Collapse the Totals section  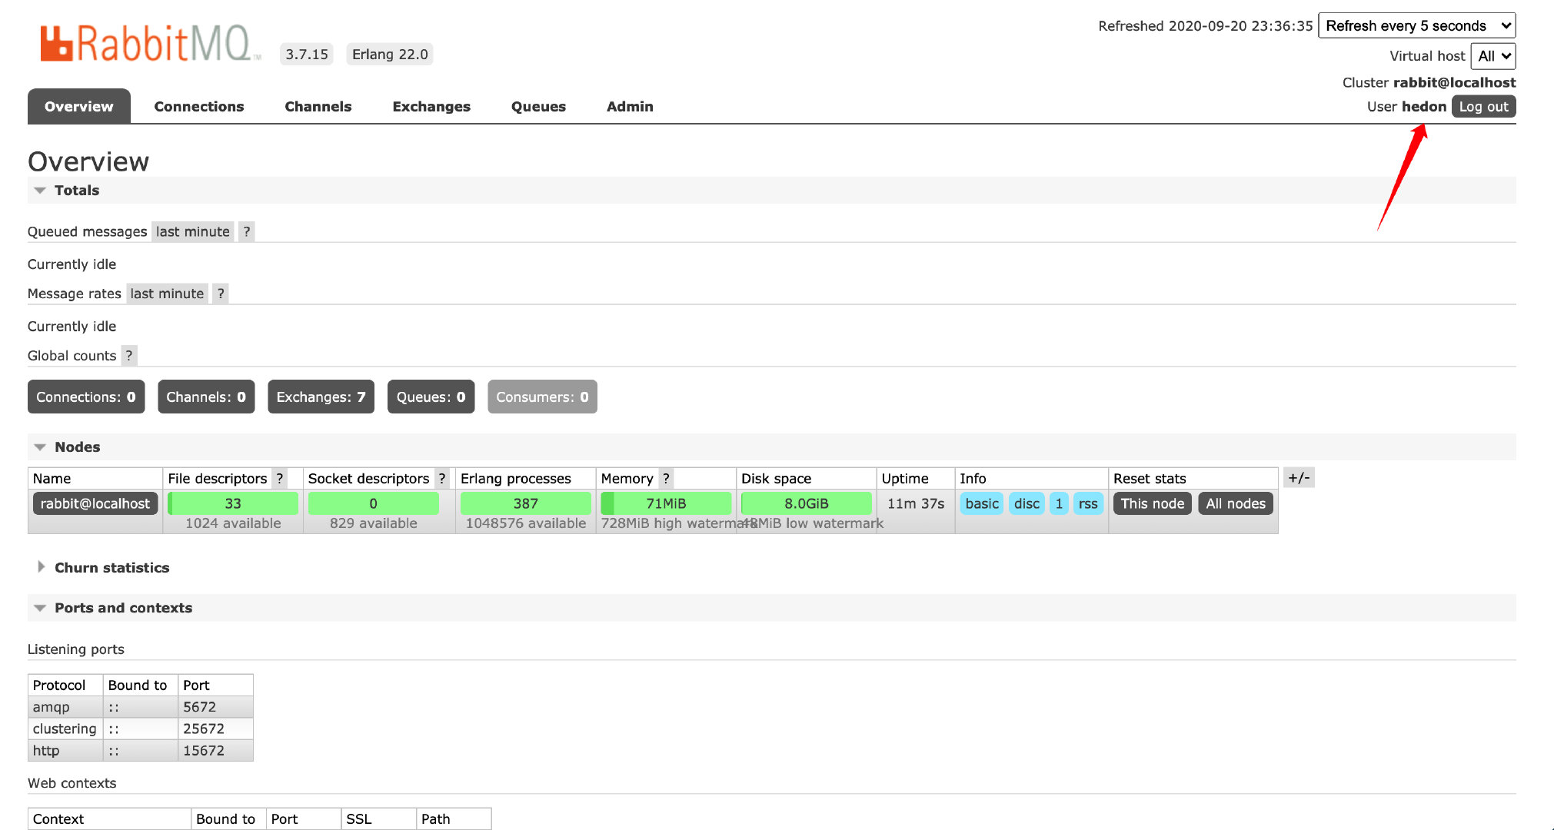click(x=76, y=191)
